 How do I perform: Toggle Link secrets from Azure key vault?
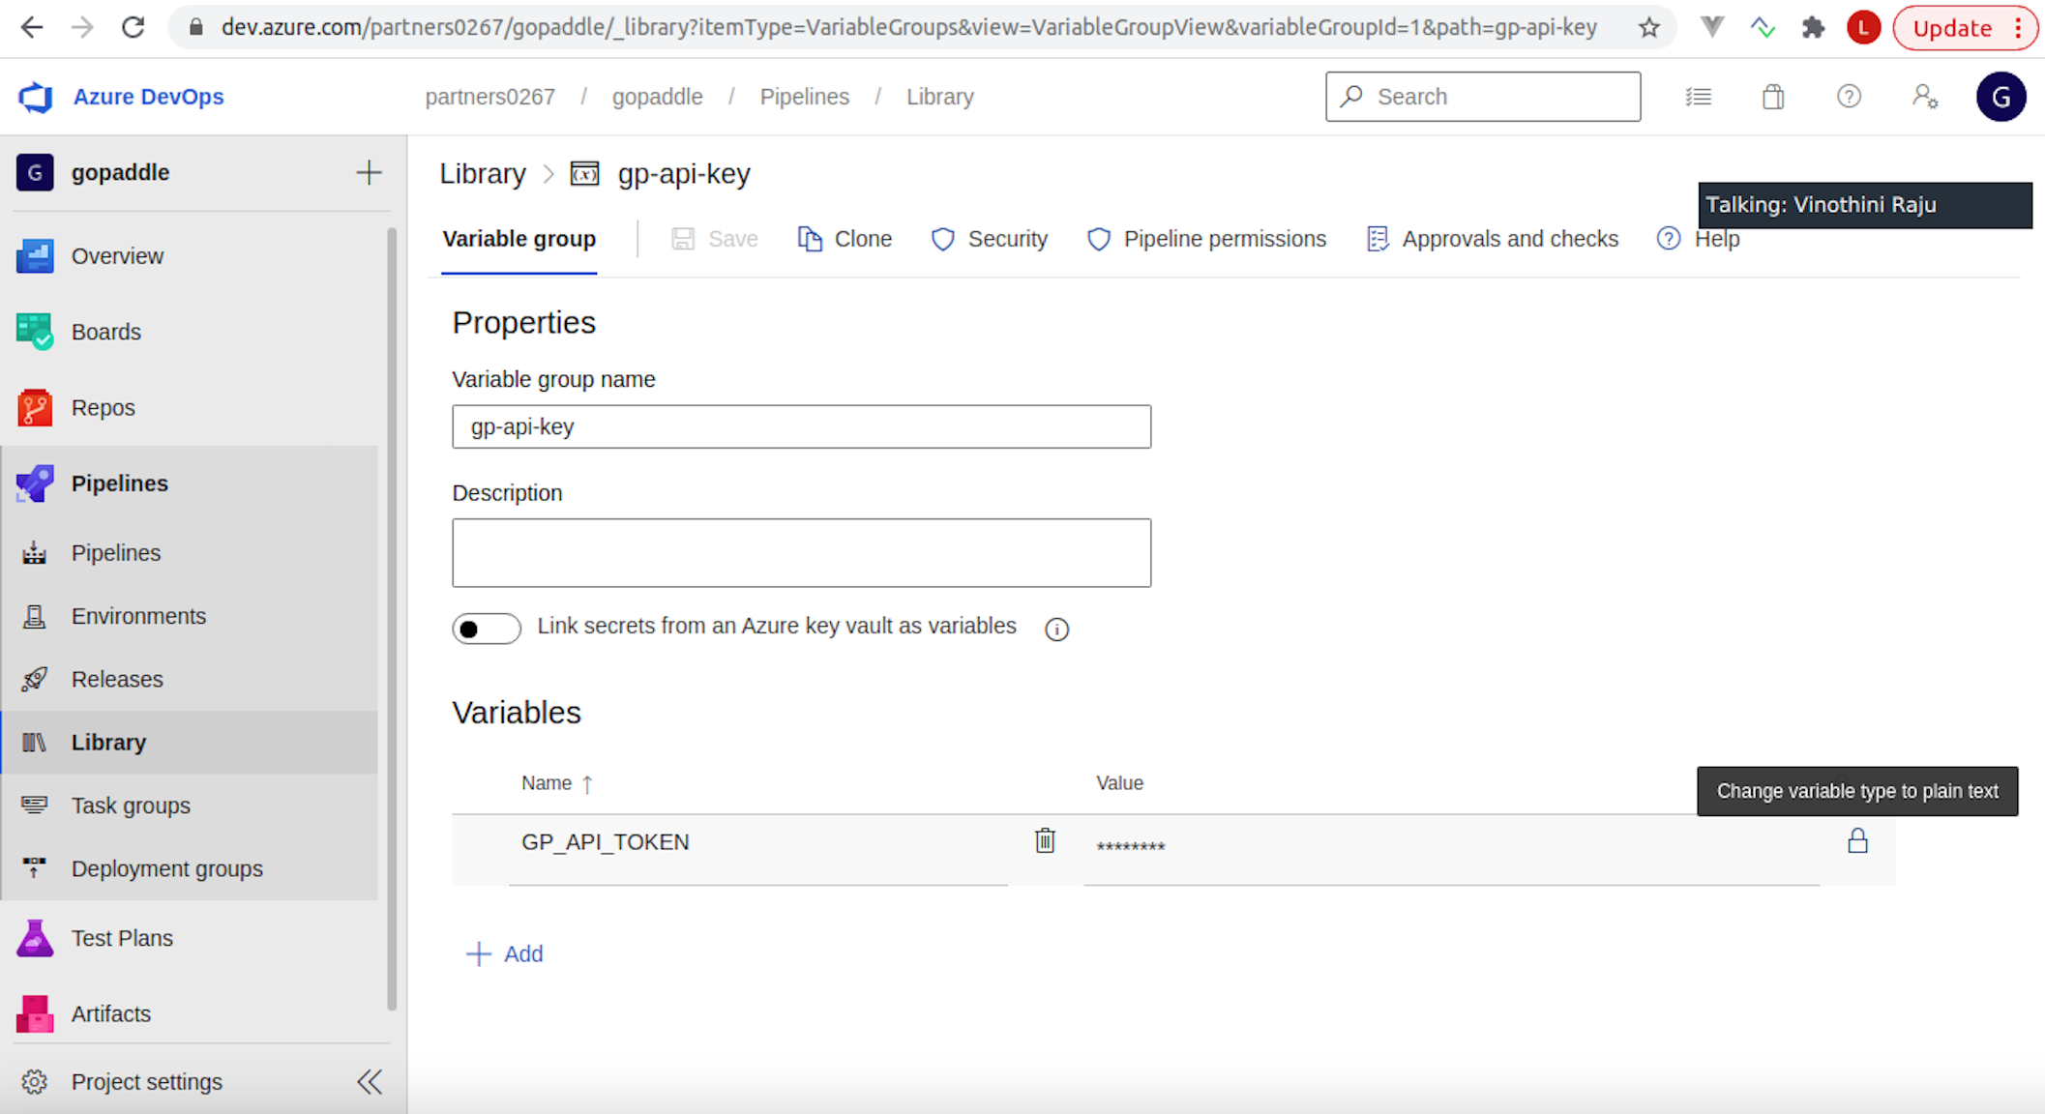pyautogui.click(x=487, y=629)
